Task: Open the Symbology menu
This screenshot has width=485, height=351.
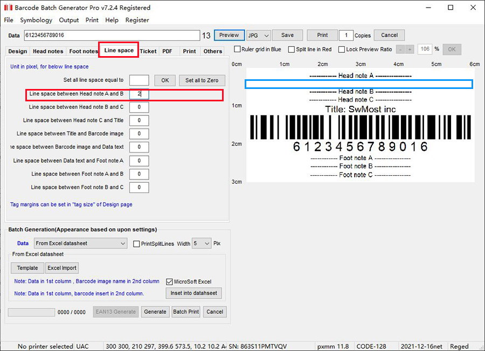Action: click(x=36, y=20)
